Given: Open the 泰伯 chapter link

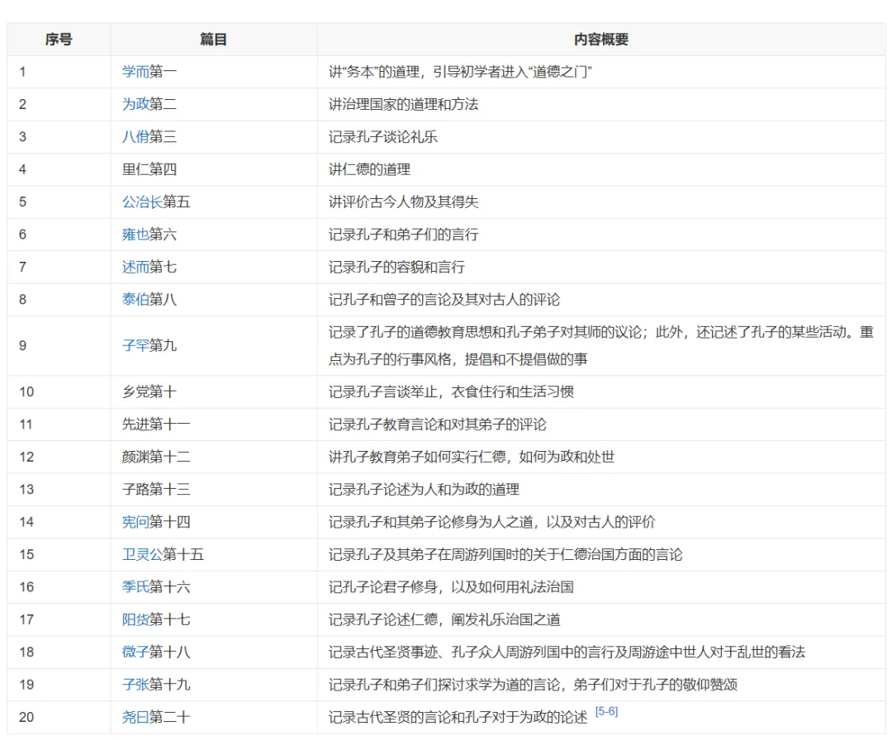Looking at the screenshot, I should point(135,299).
